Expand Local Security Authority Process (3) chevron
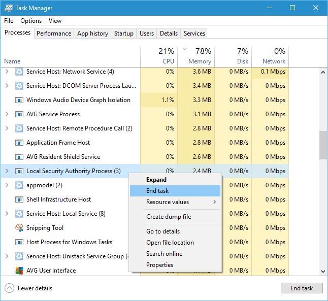The width and height of the screenshot is (328, 301). pos(7,171)
